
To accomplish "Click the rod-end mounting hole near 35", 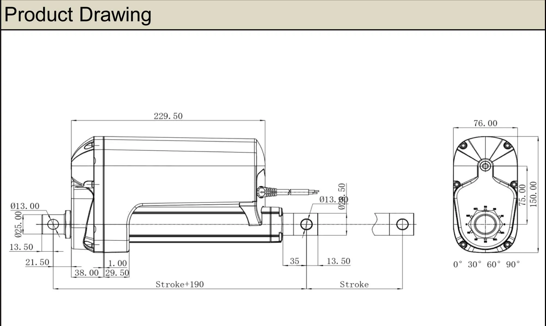I will coord(306,224).
